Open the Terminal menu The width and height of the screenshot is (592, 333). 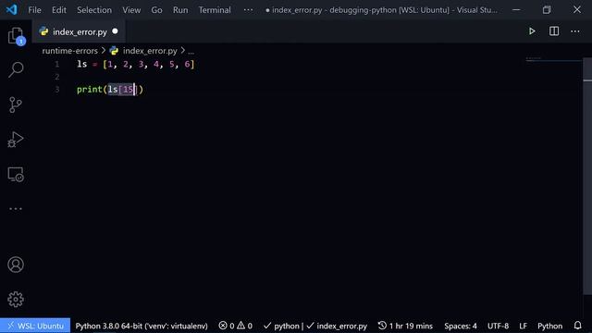pyautogui.click(x=215, y=10)
